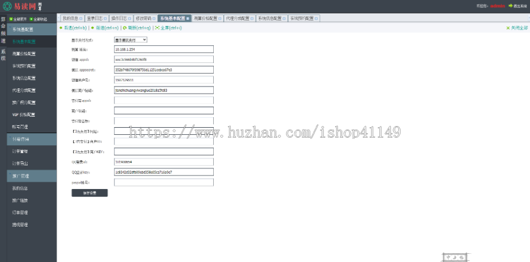The width and height of the screenshot is (530, 262).
Task: Close the 我的信息 tab via its icon
Action: (81, 19)
